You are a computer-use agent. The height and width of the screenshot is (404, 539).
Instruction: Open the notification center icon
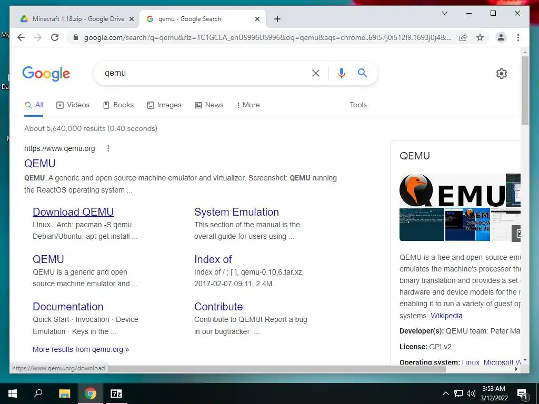pos(522,393)
